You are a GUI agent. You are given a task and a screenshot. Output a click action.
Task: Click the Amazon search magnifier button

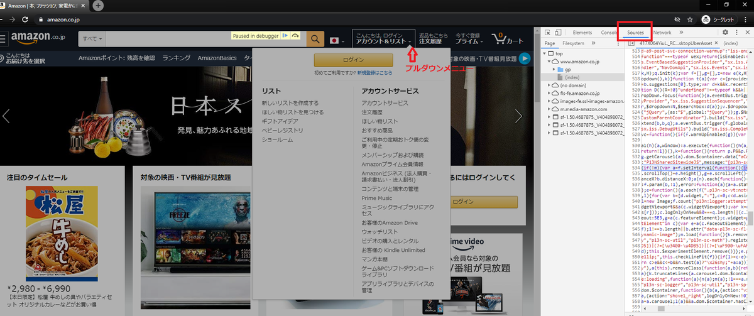315,39
